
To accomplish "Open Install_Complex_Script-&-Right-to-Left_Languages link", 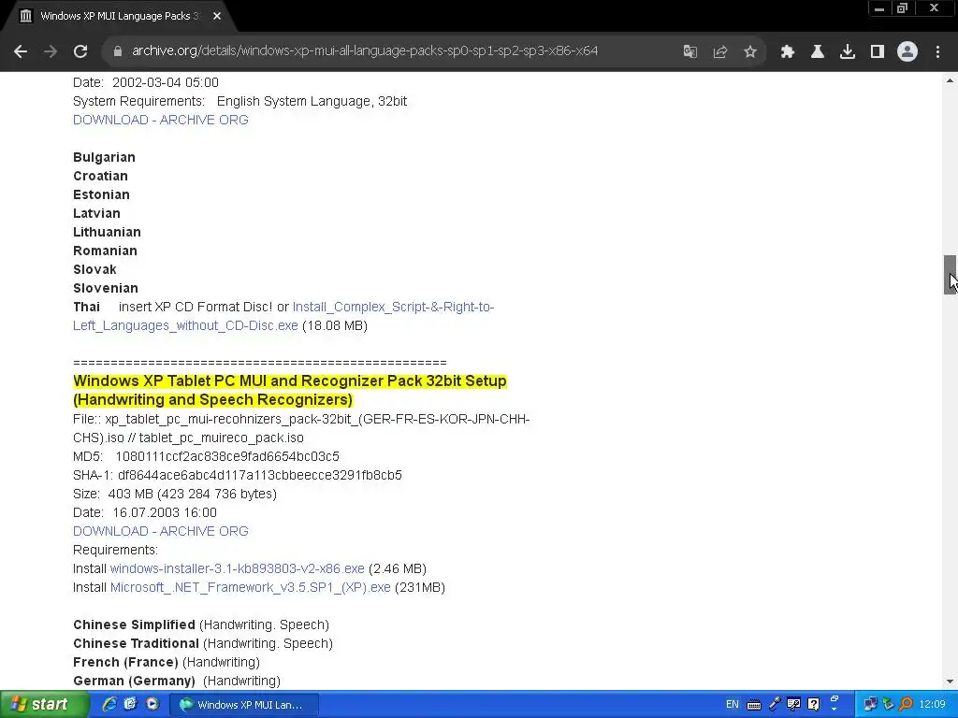I will [x=283, y=316].
